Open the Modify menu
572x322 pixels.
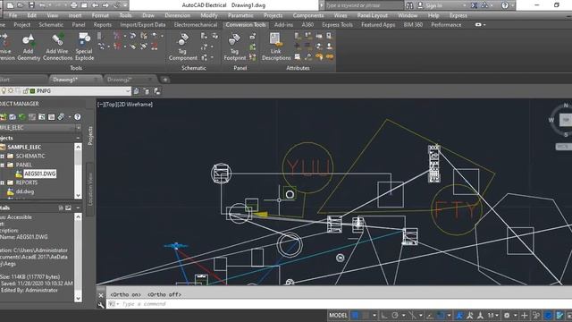(208, 16)
